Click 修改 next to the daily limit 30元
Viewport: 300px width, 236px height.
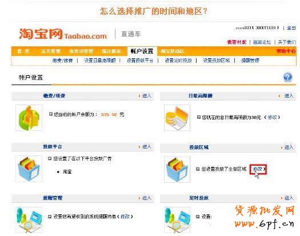coord(272,117)
